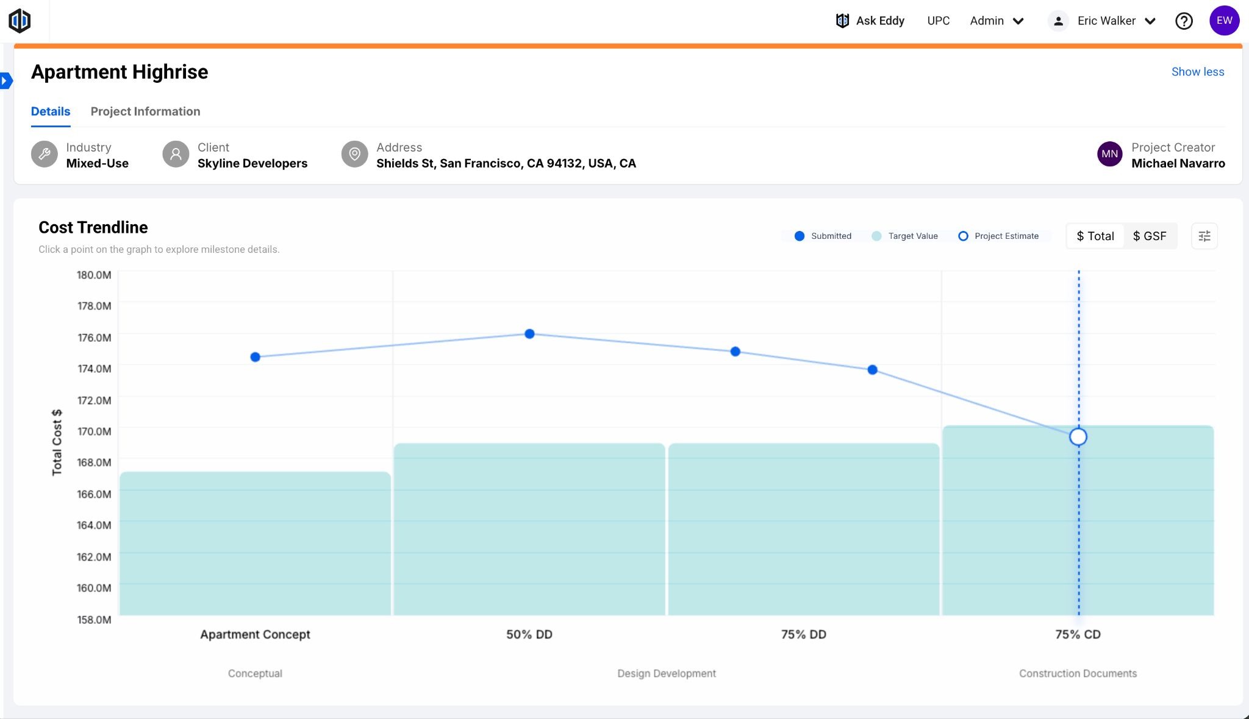Switch chart to $ GSF view
The image size is (1249, 719).
pyautogui.click(x=1149, y=236)
